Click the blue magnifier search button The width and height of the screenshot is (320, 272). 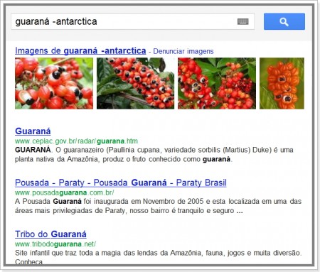pos(284,21)
